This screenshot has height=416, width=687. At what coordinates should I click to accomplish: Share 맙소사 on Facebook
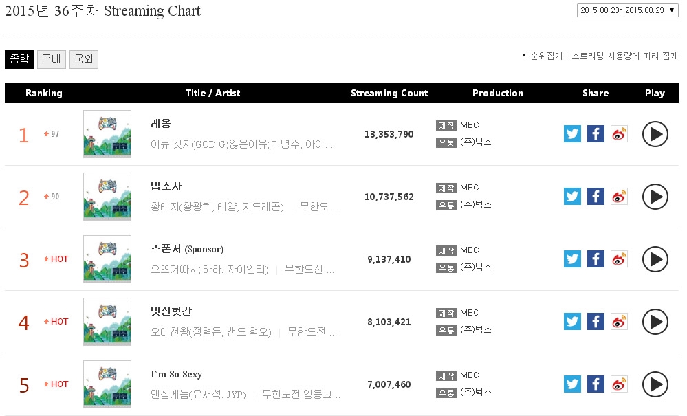596,197
